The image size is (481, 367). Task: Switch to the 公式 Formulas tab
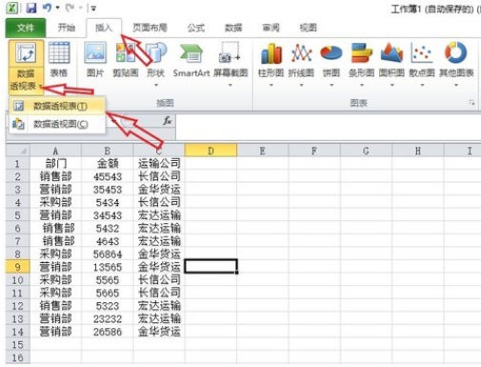point(196,28)
